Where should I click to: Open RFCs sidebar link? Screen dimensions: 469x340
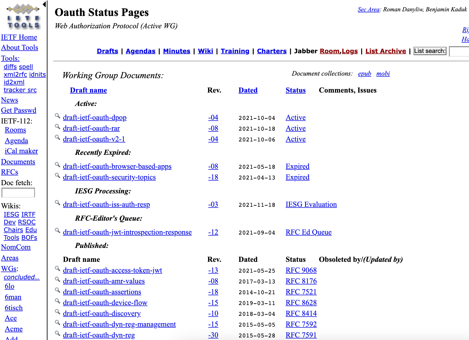tap(10, 172)
